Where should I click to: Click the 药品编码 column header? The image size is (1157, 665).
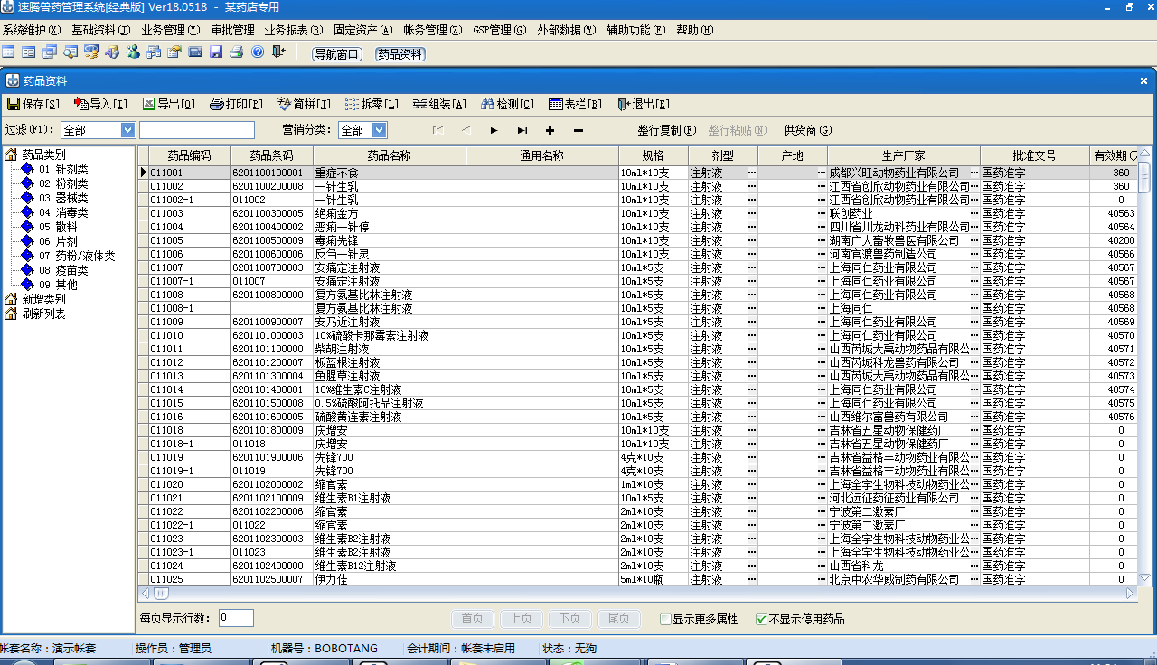coord(189,155)
